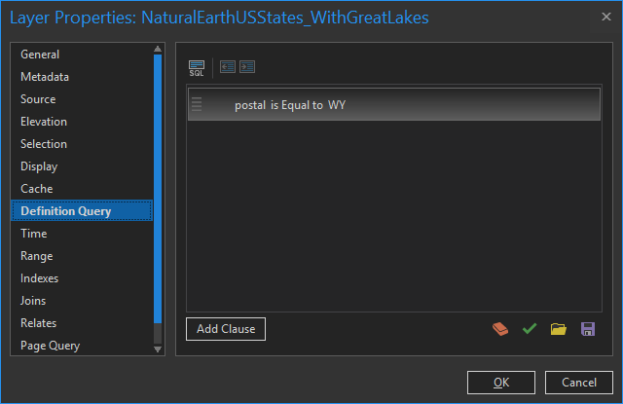623x404 pixels.
Task: Open the Selection tab
Action: 82,144
